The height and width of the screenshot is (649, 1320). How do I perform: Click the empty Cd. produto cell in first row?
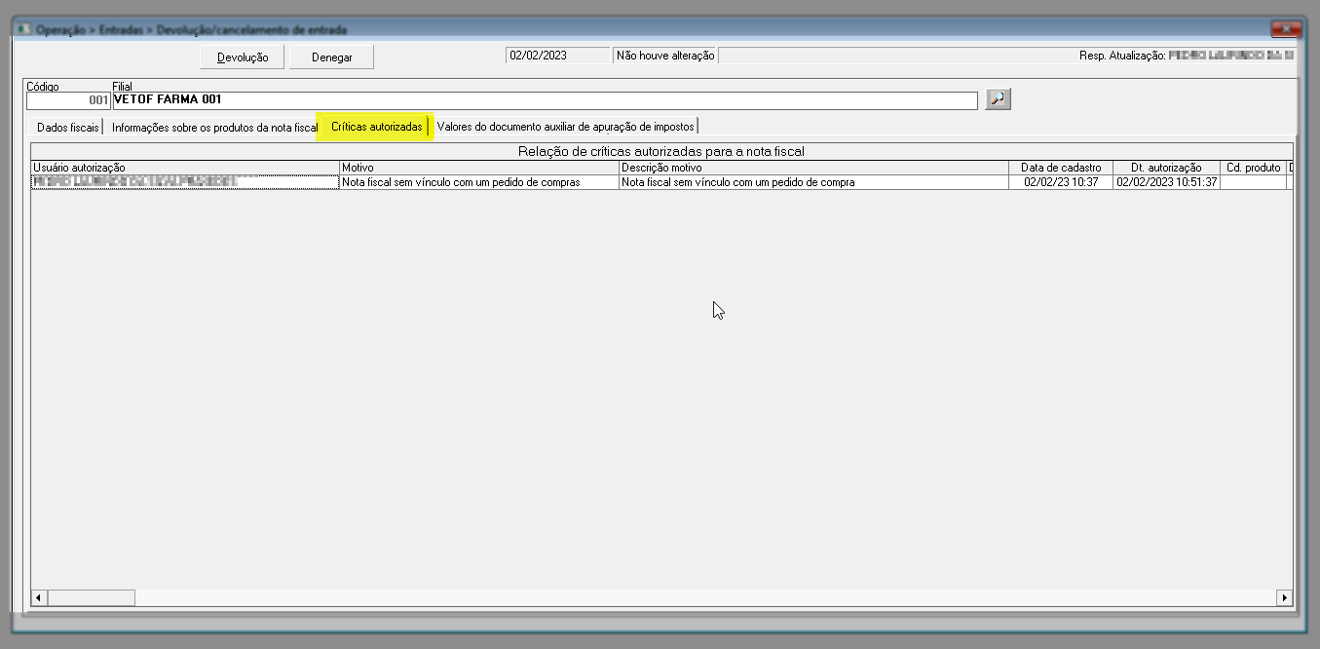pyautogui.click(x=1253, y=182)
